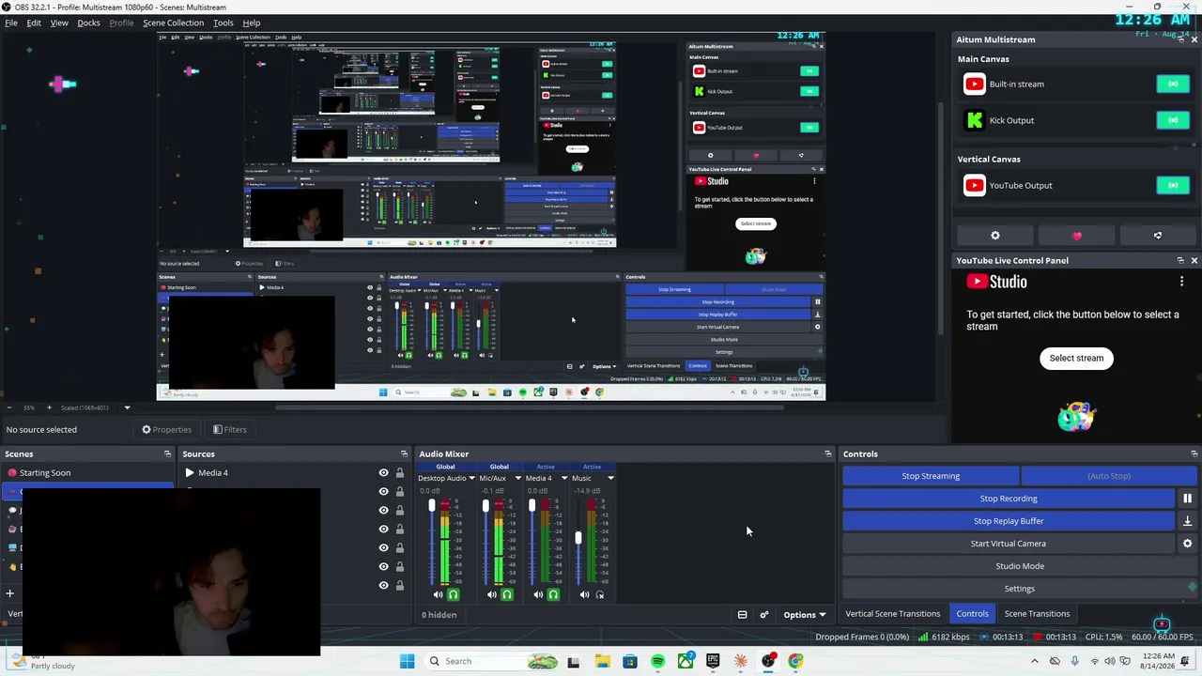Toggle Music channel monitoring icon
The image size is (1202, 676).
pyautogui.click(x=600, y=594)
